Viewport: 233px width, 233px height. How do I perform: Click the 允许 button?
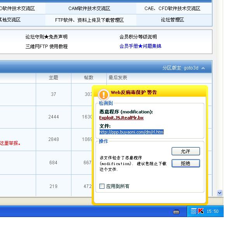[186, 151]
